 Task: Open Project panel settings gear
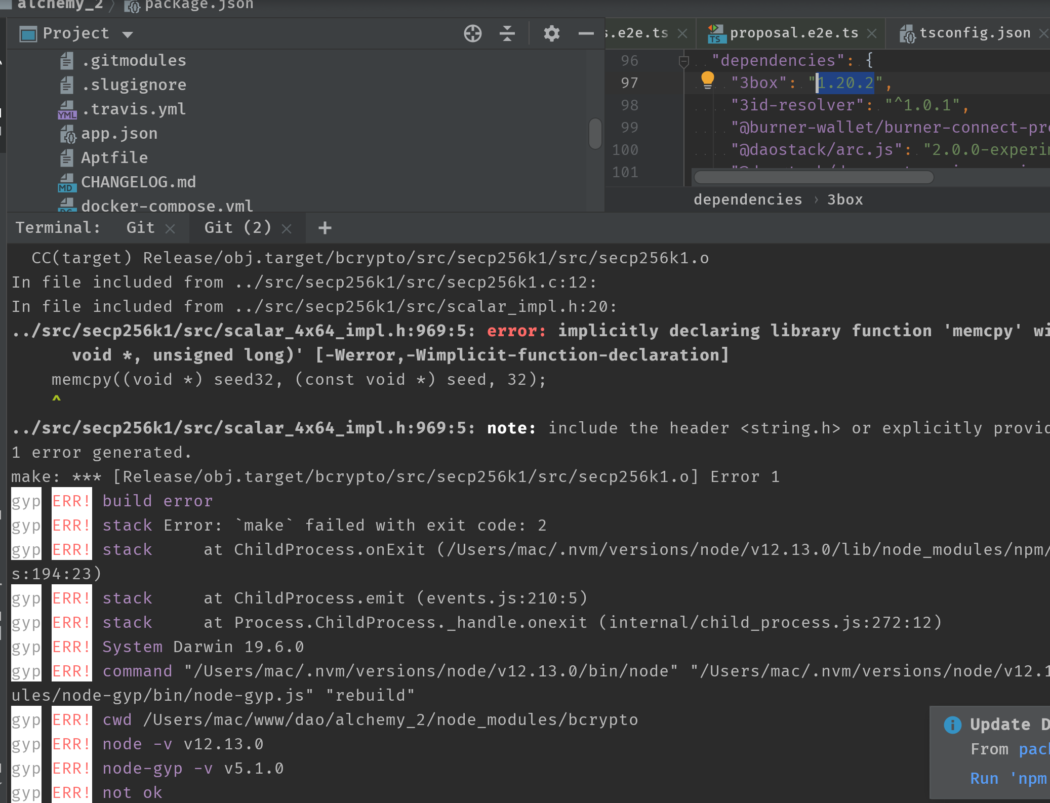(551, 34)
